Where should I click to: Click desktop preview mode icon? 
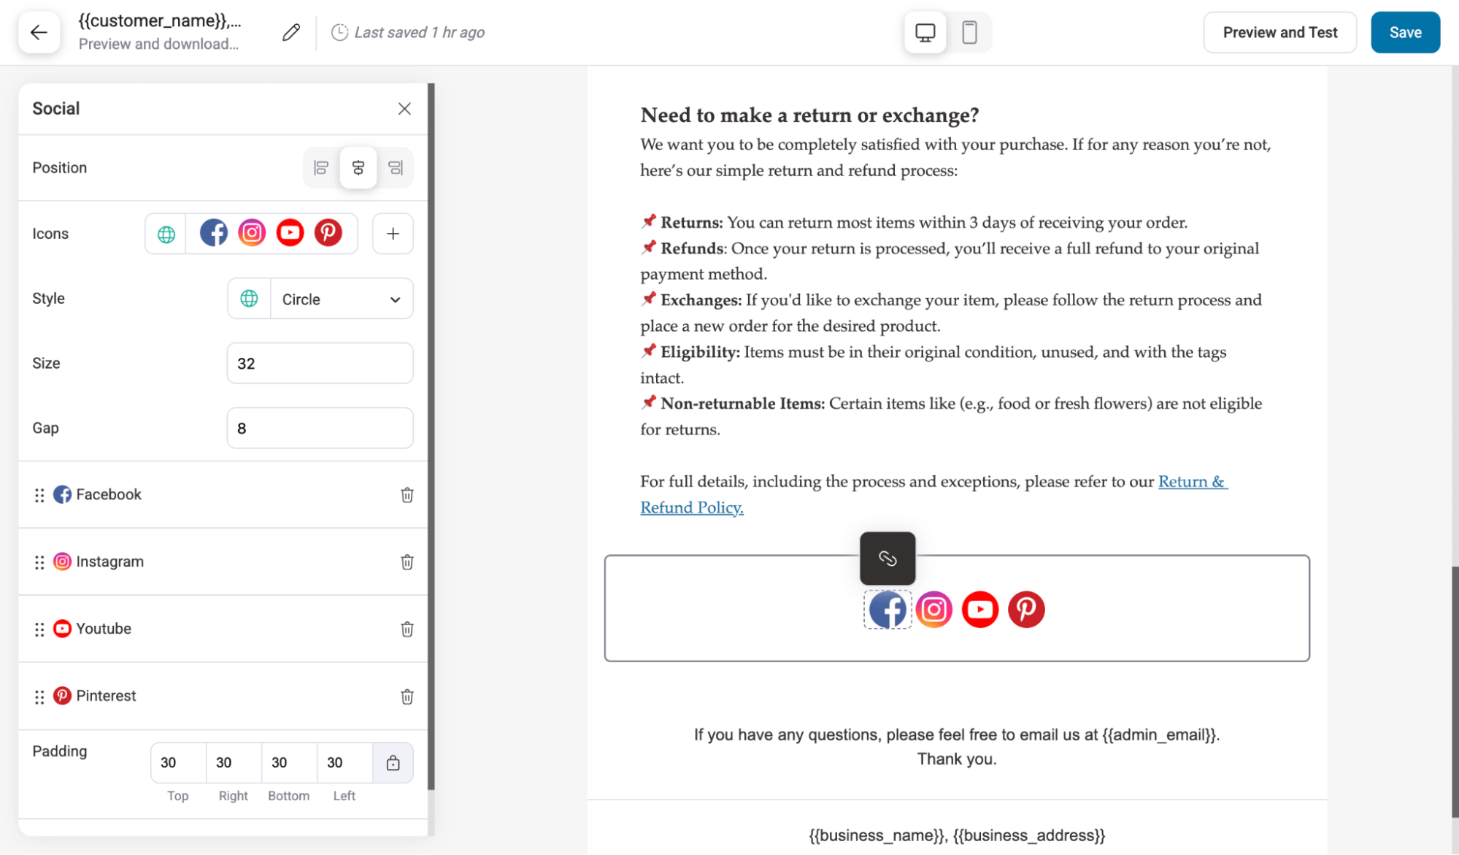tap(925, 31)
